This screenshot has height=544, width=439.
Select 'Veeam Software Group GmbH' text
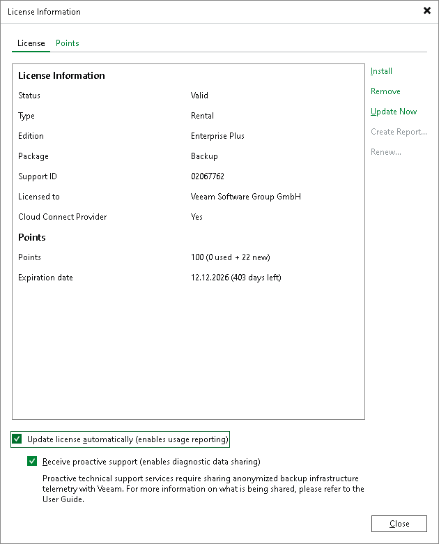click(245, 197)
